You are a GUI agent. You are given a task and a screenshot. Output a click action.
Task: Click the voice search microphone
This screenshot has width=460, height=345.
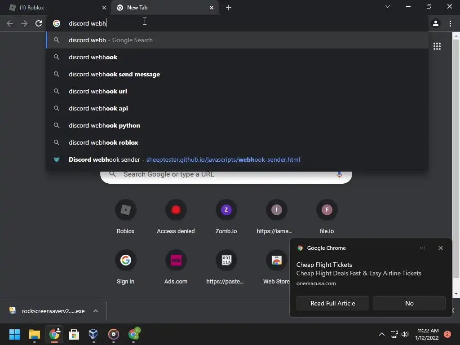[x=339, y=174]
